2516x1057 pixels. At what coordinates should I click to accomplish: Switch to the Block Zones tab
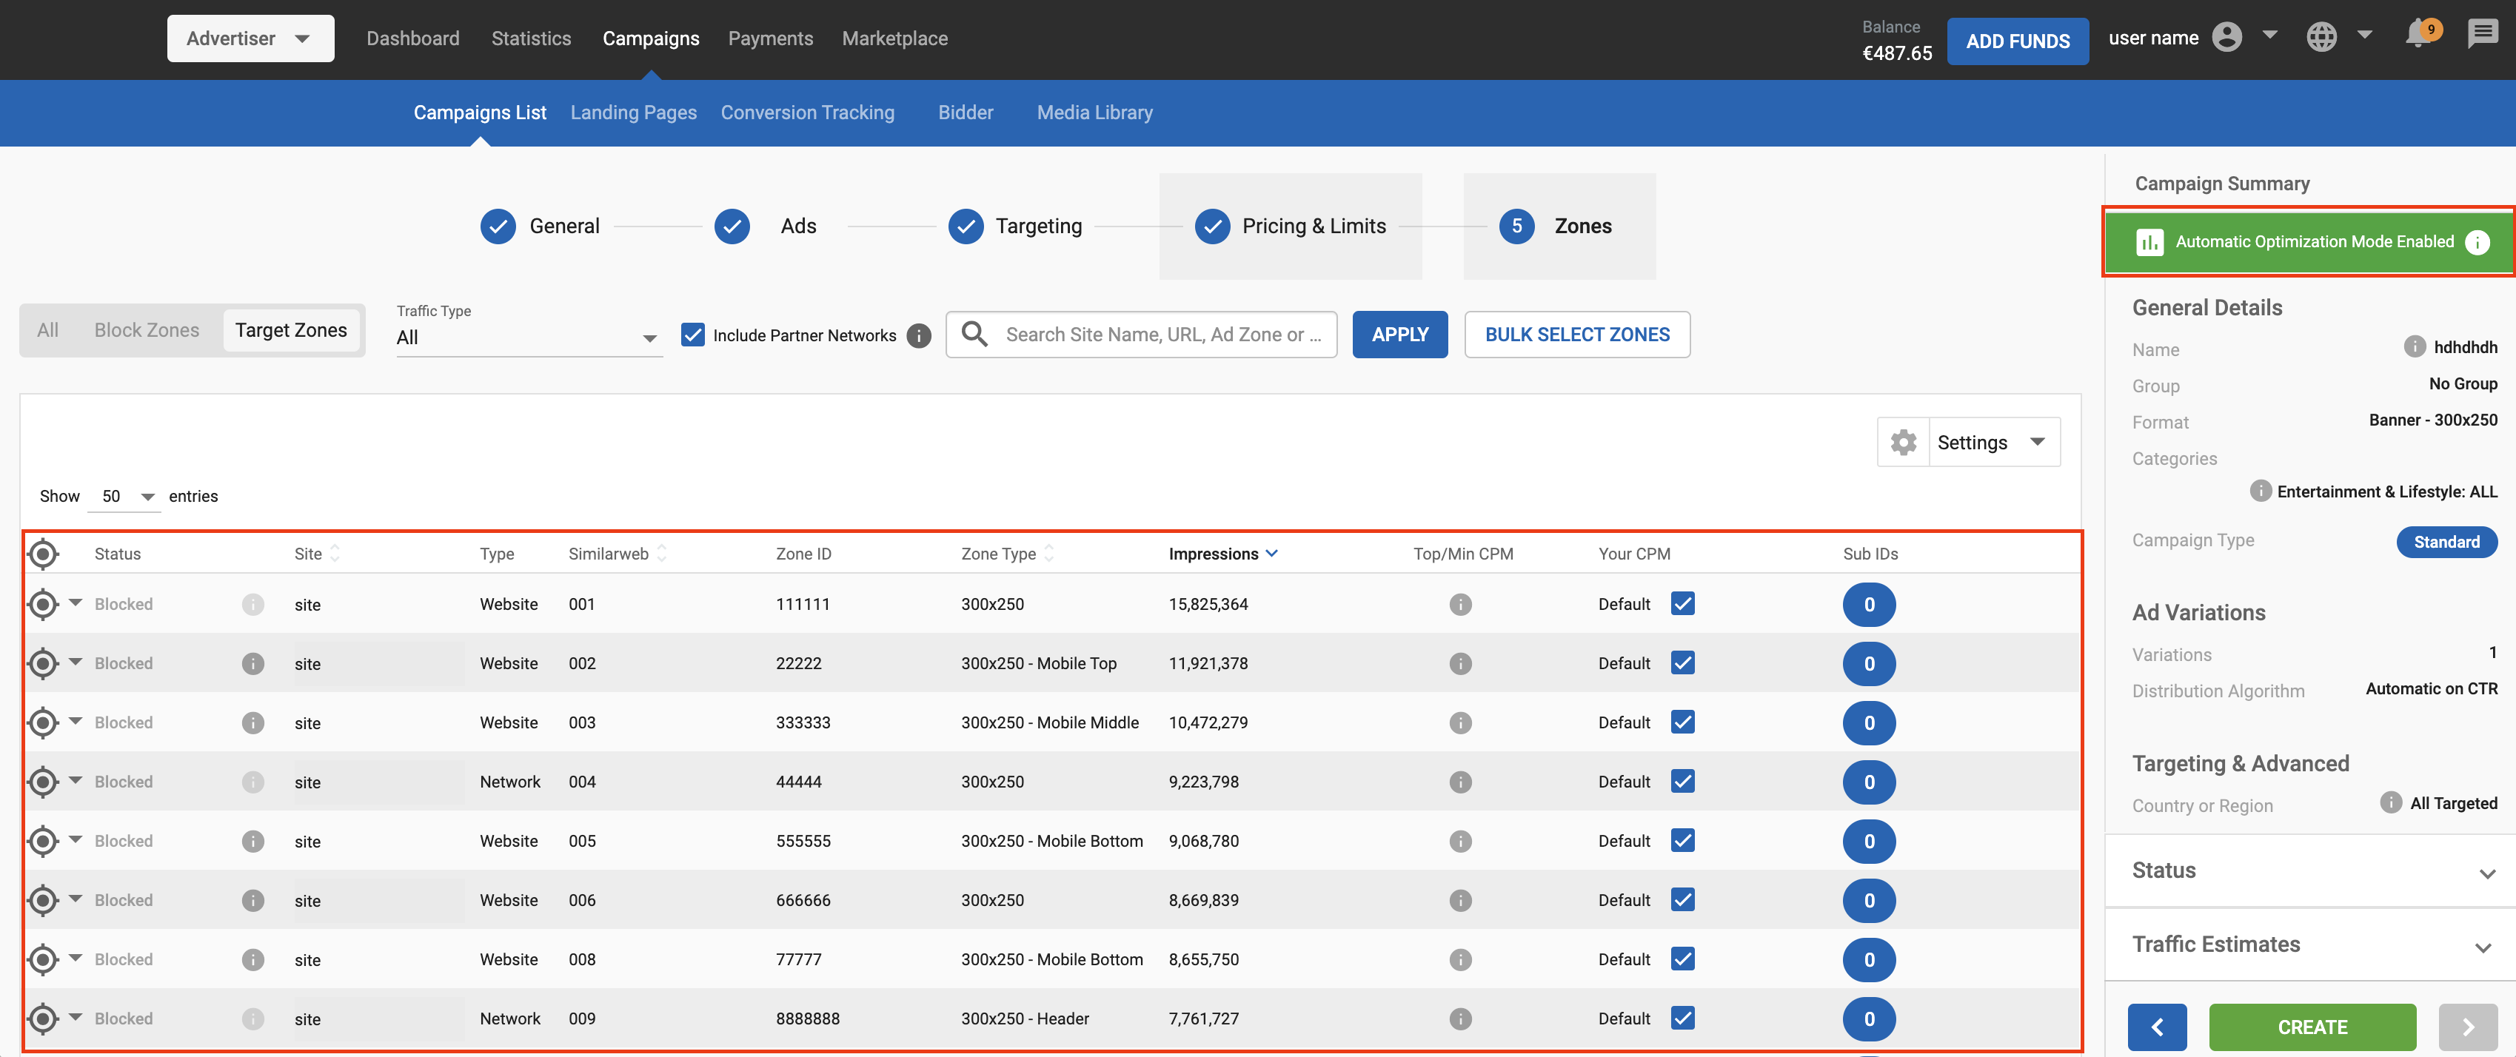point(147,331)
